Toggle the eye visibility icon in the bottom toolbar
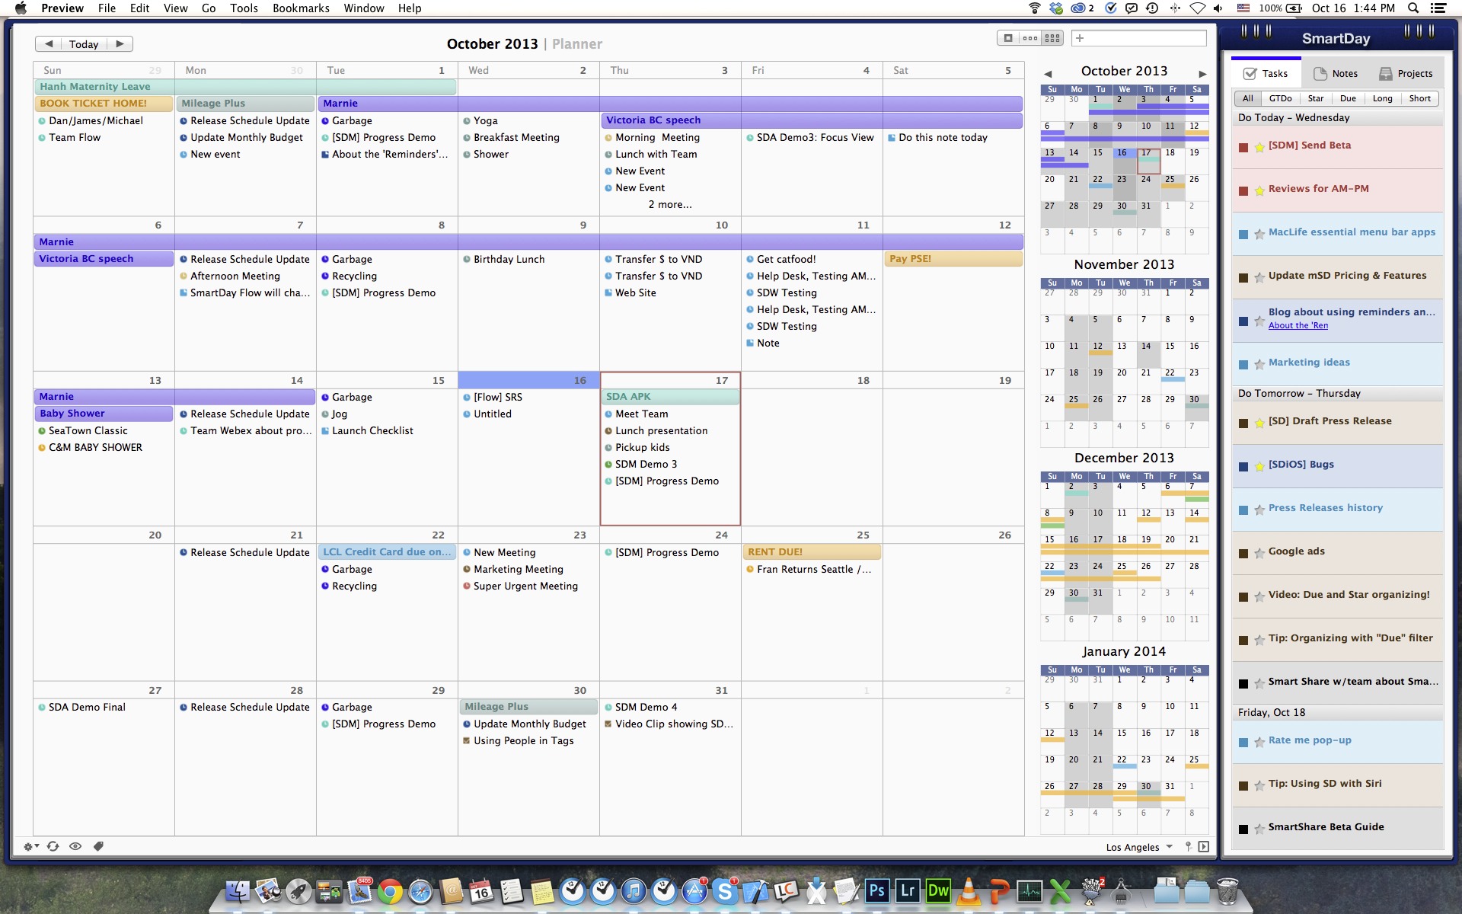This screenshot has width=1462, height=914. click(x=75, y=846)
